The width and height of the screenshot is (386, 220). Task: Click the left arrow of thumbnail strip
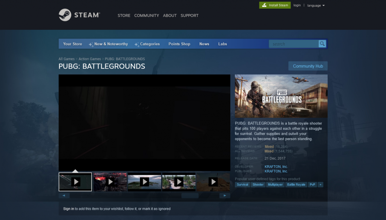tap(64, 195)
